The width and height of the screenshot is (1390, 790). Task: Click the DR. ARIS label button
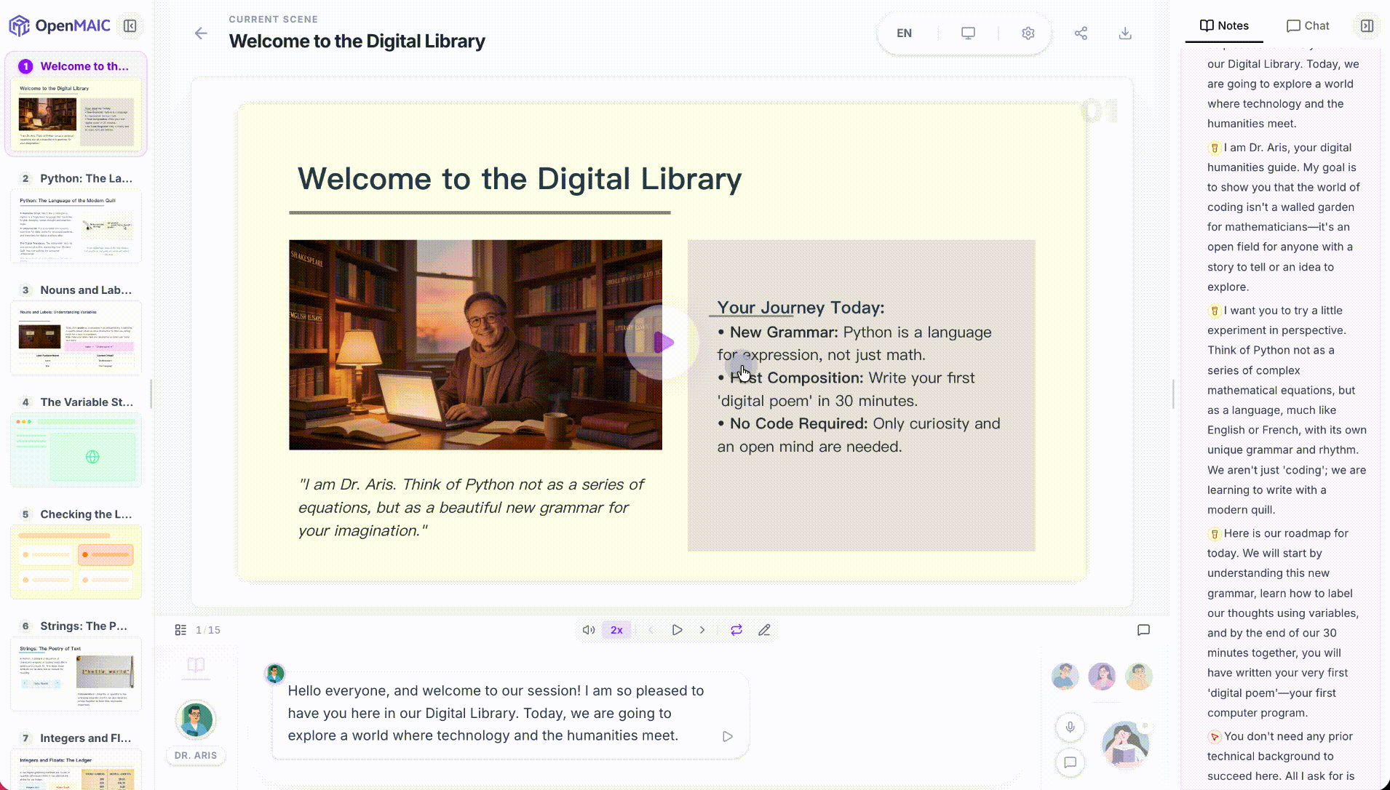click(x=196, y=755)
